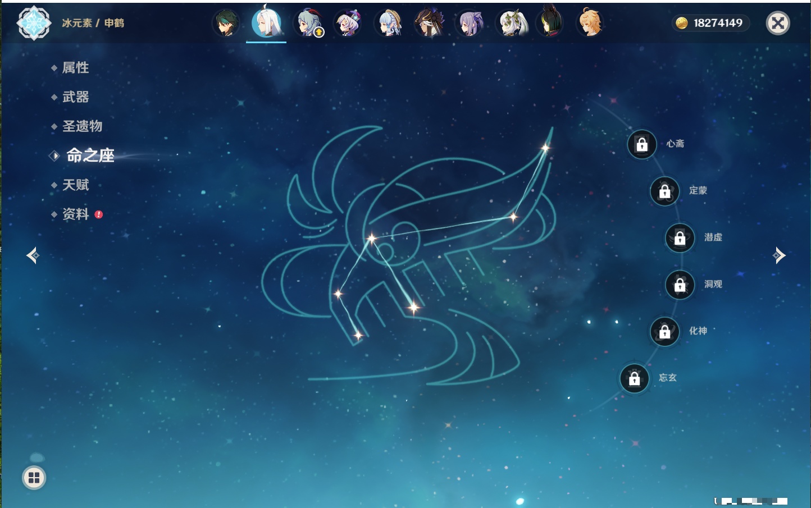
Task: Switch to Qiqi's character portrait
Action: click(x=348, y=23)
